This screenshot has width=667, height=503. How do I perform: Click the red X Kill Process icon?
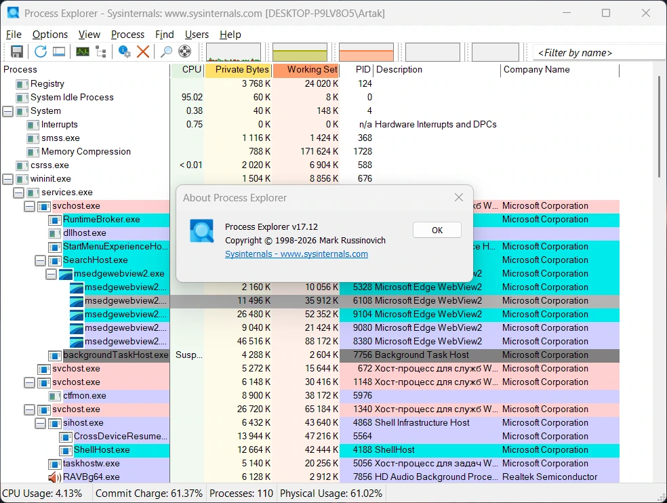(143, 52)
